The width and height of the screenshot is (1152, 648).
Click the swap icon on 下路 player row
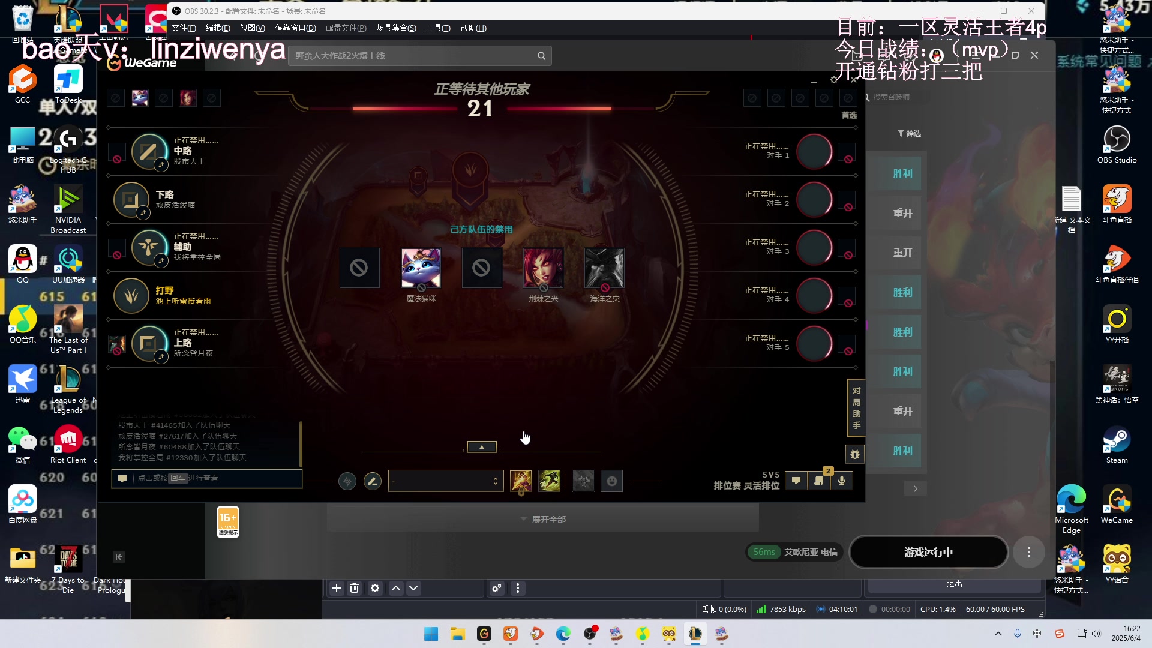click(143, 212)
